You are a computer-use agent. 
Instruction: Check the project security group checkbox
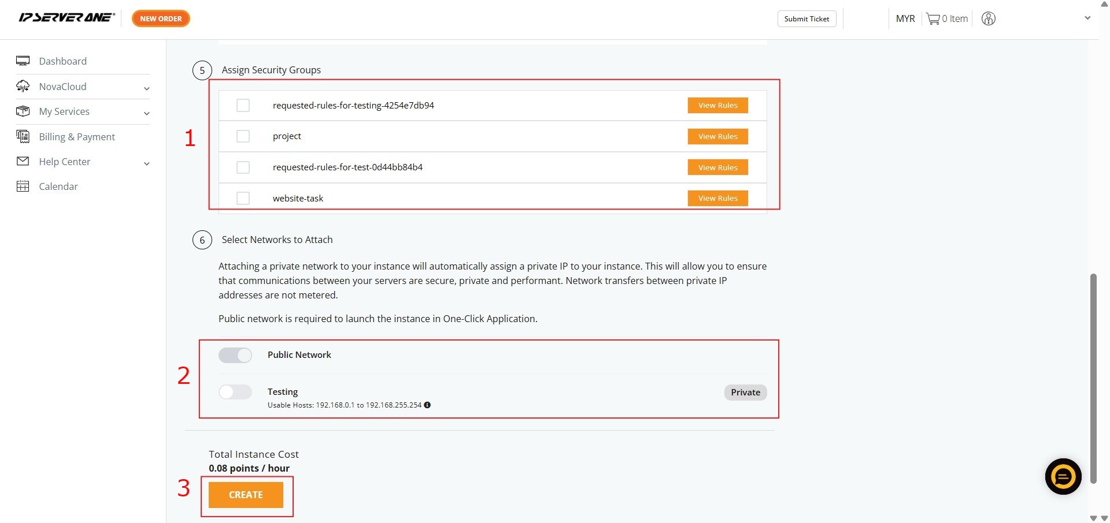[243, 136]
